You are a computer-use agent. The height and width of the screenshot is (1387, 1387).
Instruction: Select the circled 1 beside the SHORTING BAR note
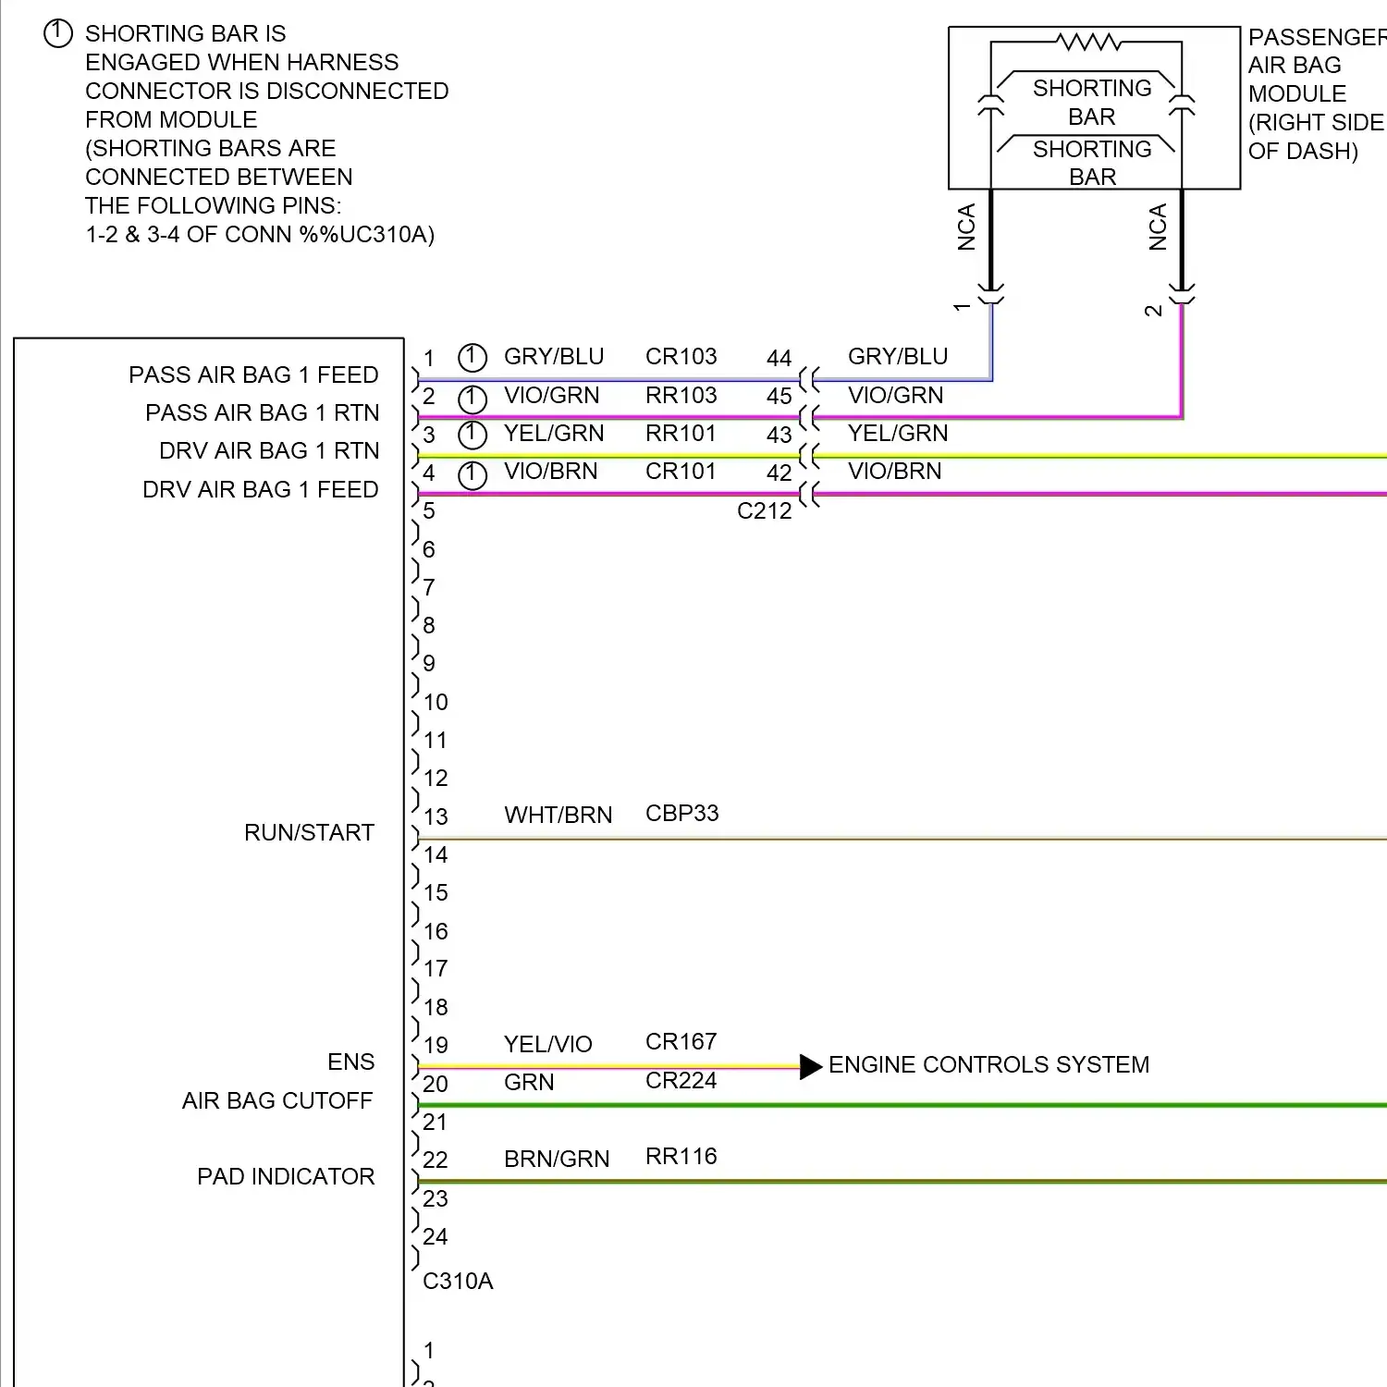(x=57, y=34)
